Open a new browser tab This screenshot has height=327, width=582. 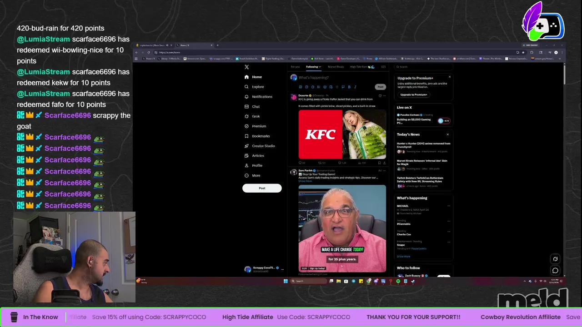(217, 45)
